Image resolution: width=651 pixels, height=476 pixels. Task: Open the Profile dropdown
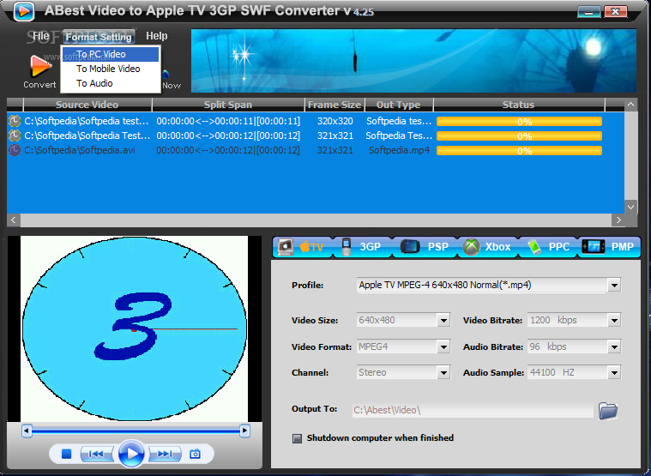click(x=614, y=286)
